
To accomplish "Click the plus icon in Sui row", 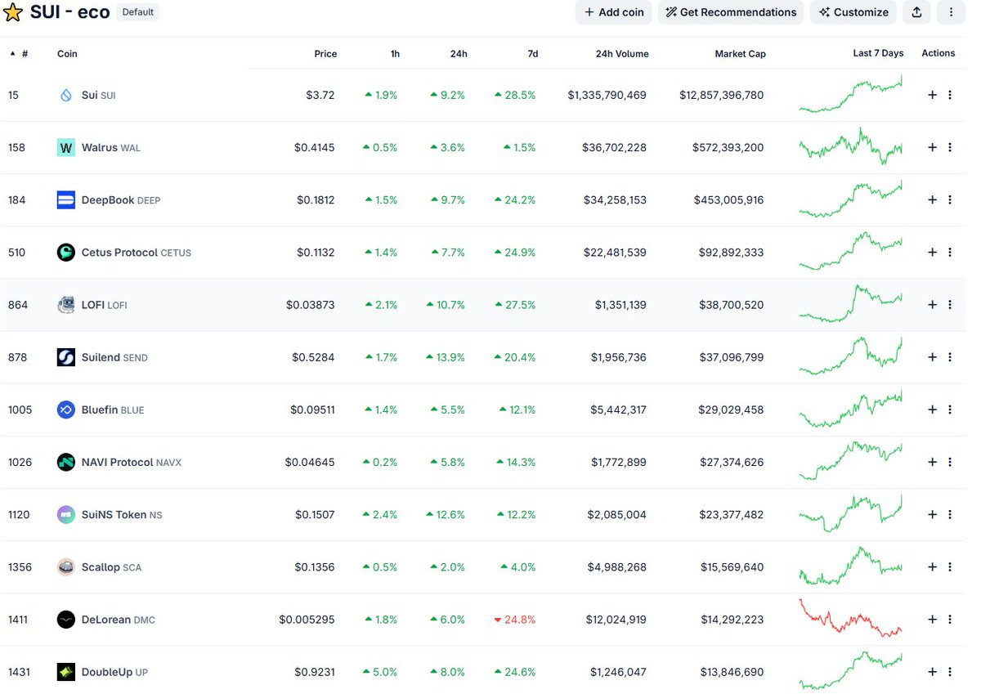I will pos(932,95).
